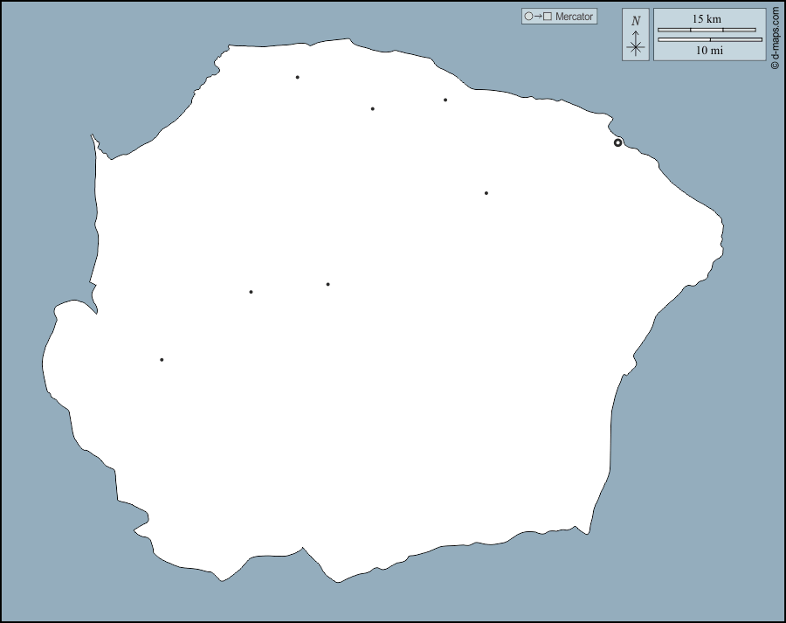Click the western of two central city dots
This screenshot has width=786, height=623.
[251, 292]
